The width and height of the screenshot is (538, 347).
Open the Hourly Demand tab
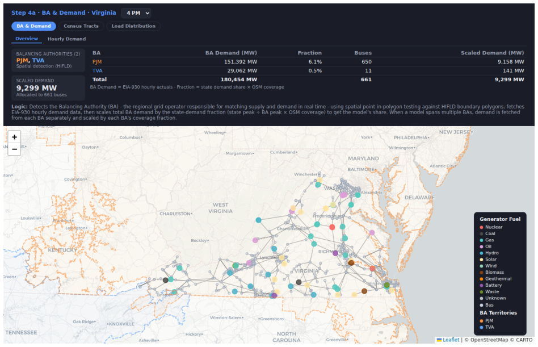[66, 39]
